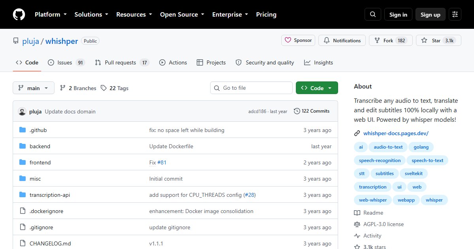Click the Sign in button
This screenshot has width=474, height=249.
[398, 15]
